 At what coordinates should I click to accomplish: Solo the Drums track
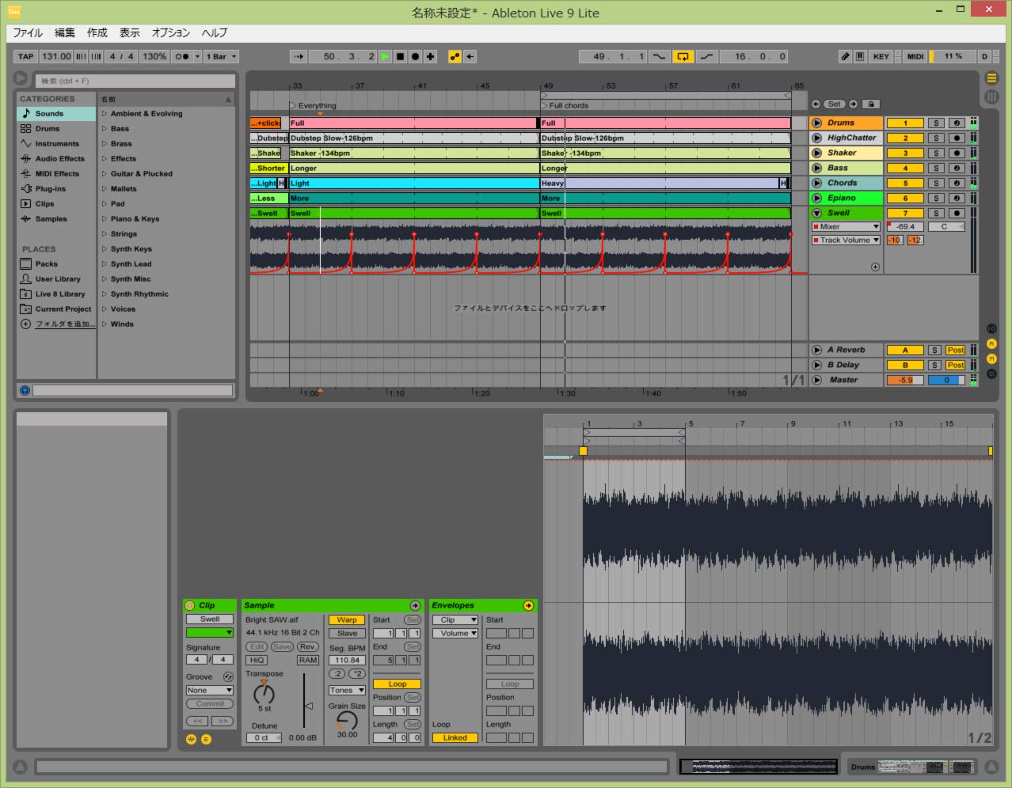click(x=936, y=123)
